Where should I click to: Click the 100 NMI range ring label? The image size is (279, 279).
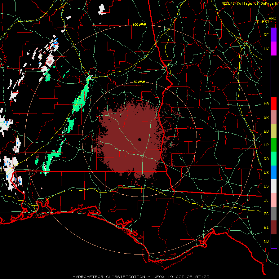(x=139, y=24)
